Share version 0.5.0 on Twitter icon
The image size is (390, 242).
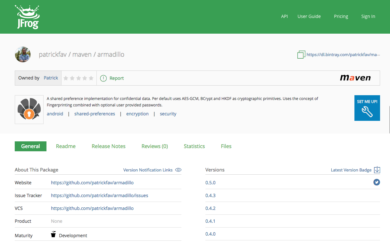pyautogui.click(x=377, y=182)
